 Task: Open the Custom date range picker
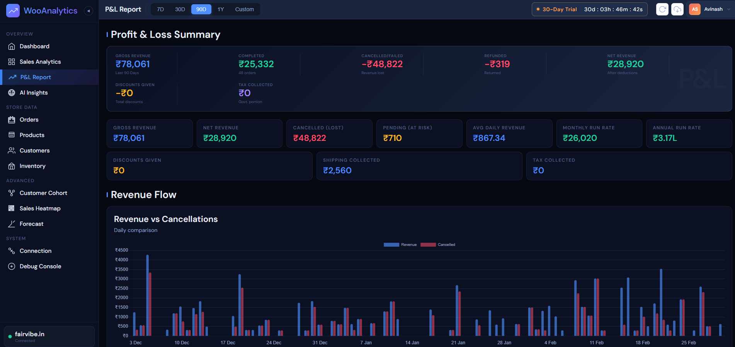pos(244,9)
